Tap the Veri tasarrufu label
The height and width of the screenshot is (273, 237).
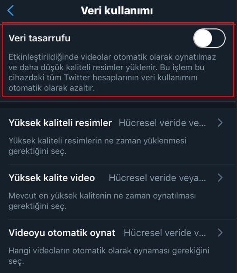[x=39, y=38]
